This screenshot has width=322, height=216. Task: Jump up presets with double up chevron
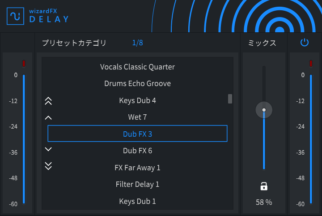tap(48, 101)
